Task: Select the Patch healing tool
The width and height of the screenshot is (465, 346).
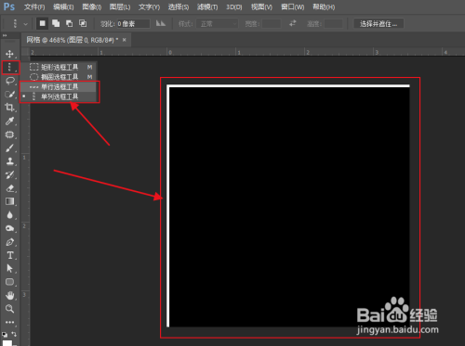Action: pos(9,135)
